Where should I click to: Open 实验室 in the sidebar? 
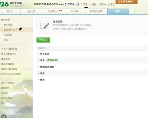pyautogui.click(x=4, y=93)
